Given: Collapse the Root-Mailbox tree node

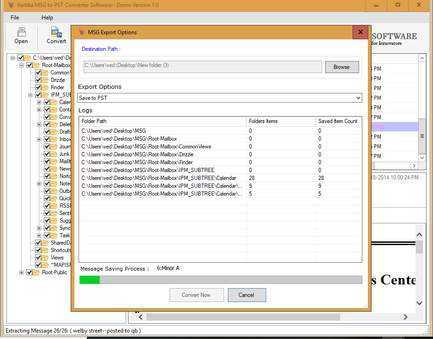Looking at the screenshot, I should point(22,66).
